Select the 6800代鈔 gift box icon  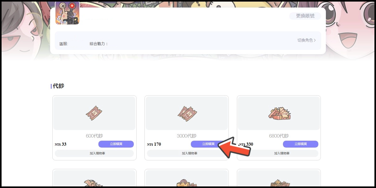[x=279, y=113]
